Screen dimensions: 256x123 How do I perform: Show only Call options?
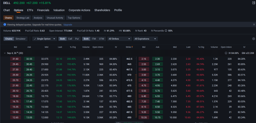pyautogui.click(x=70, y=39)
